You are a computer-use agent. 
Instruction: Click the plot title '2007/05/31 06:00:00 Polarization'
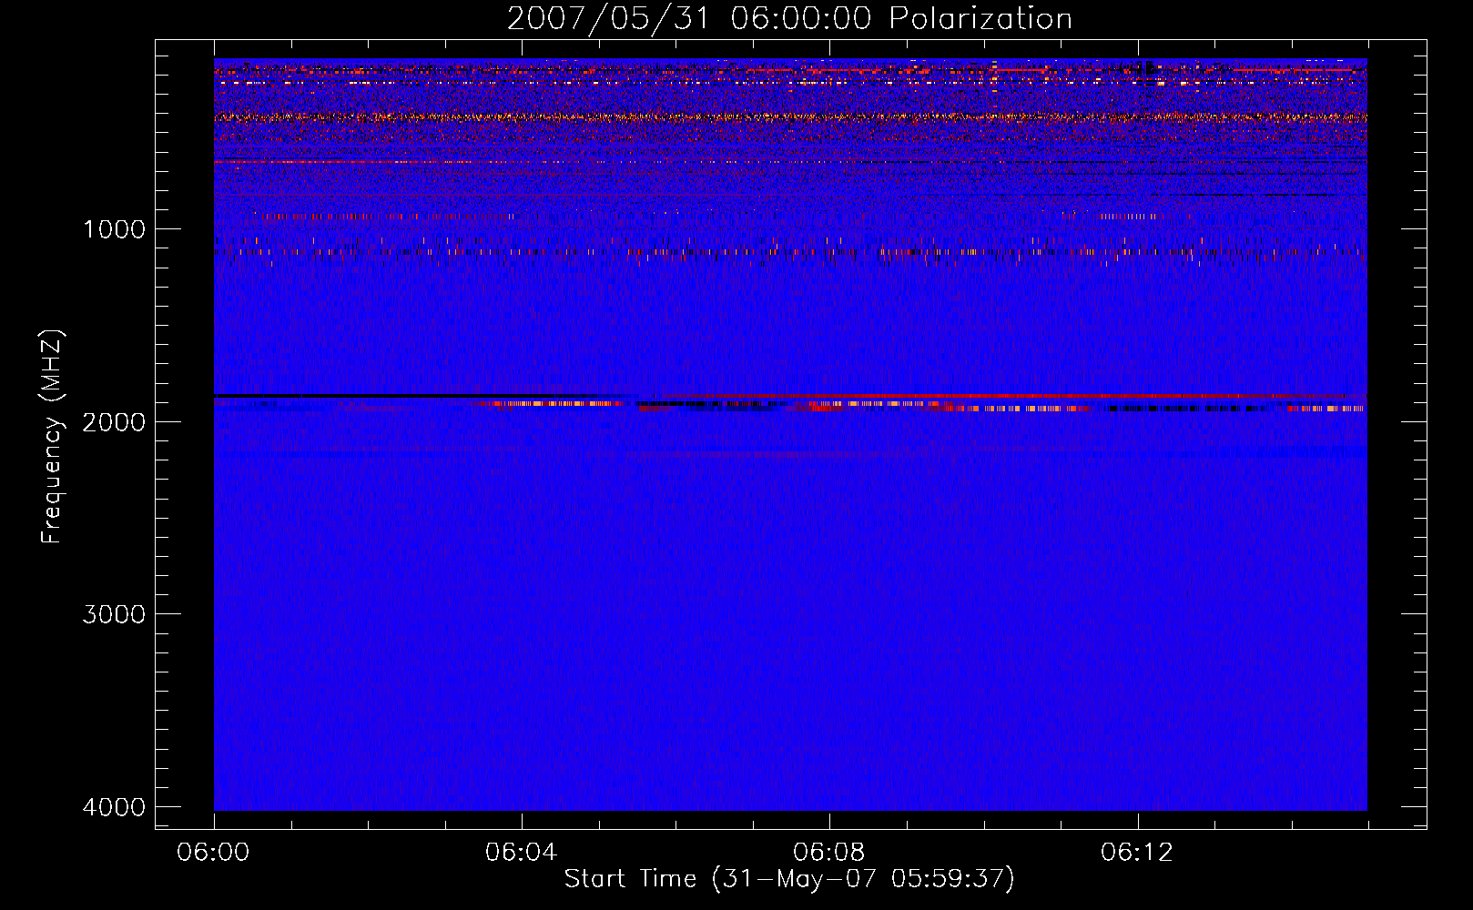click(x=789, y=19)
